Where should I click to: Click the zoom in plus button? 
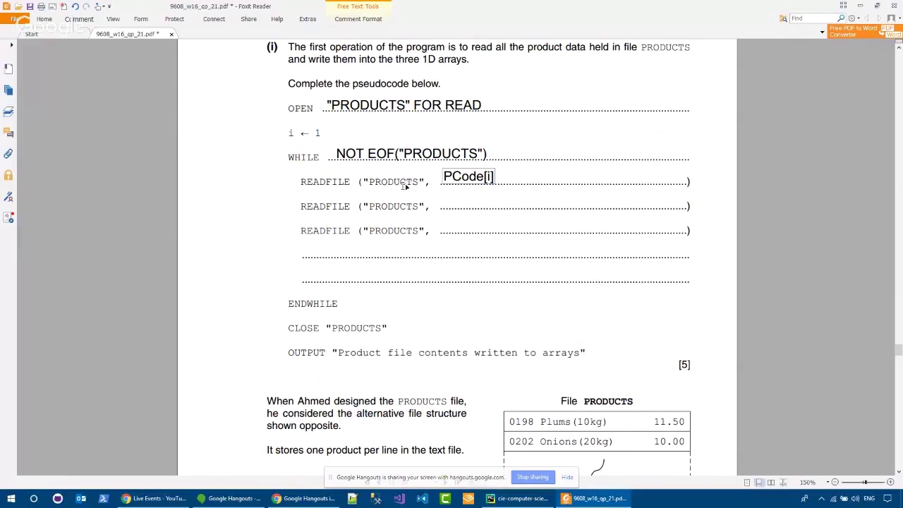pyautogui.click(x=890, y=483)
